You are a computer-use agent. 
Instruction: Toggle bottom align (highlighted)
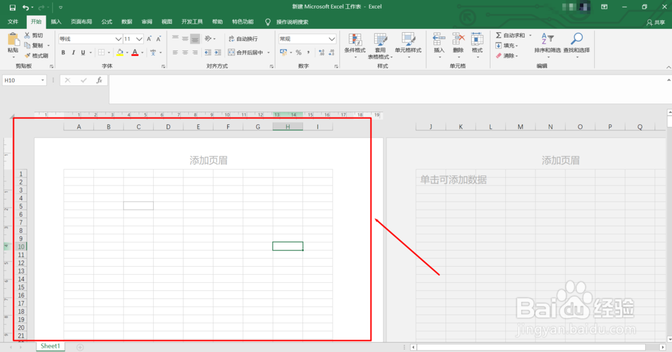[195, 39]
